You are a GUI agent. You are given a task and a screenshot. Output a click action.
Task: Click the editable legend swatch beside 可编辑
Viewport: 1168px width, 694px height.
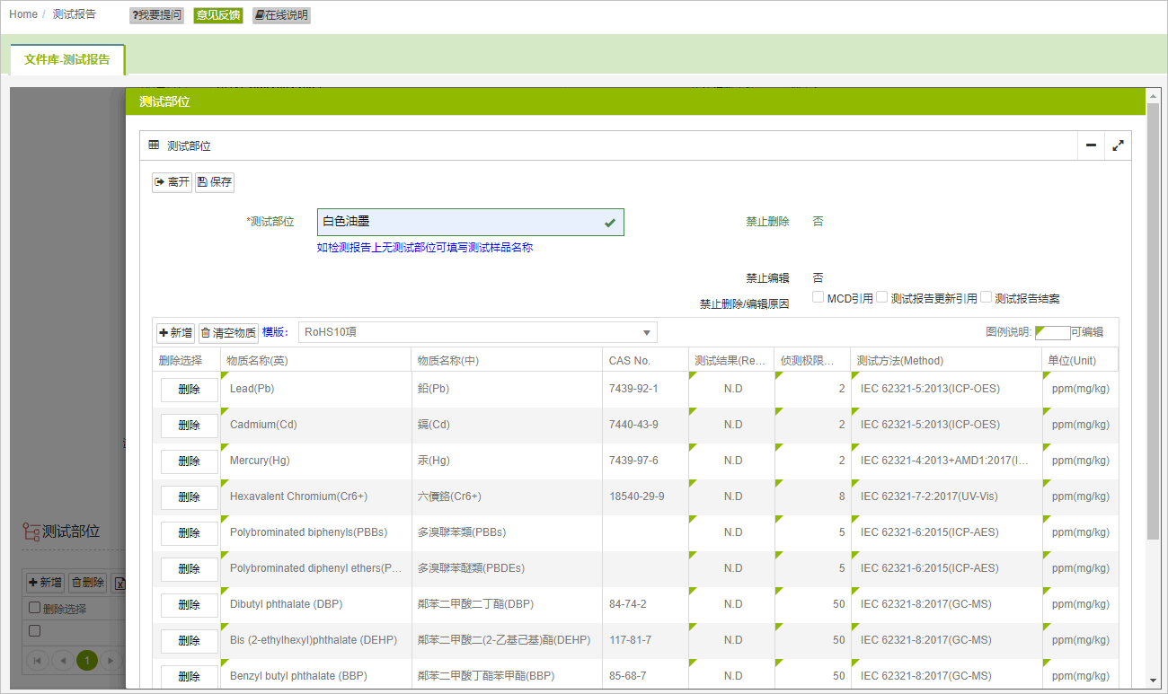[x=1052, y=332]
